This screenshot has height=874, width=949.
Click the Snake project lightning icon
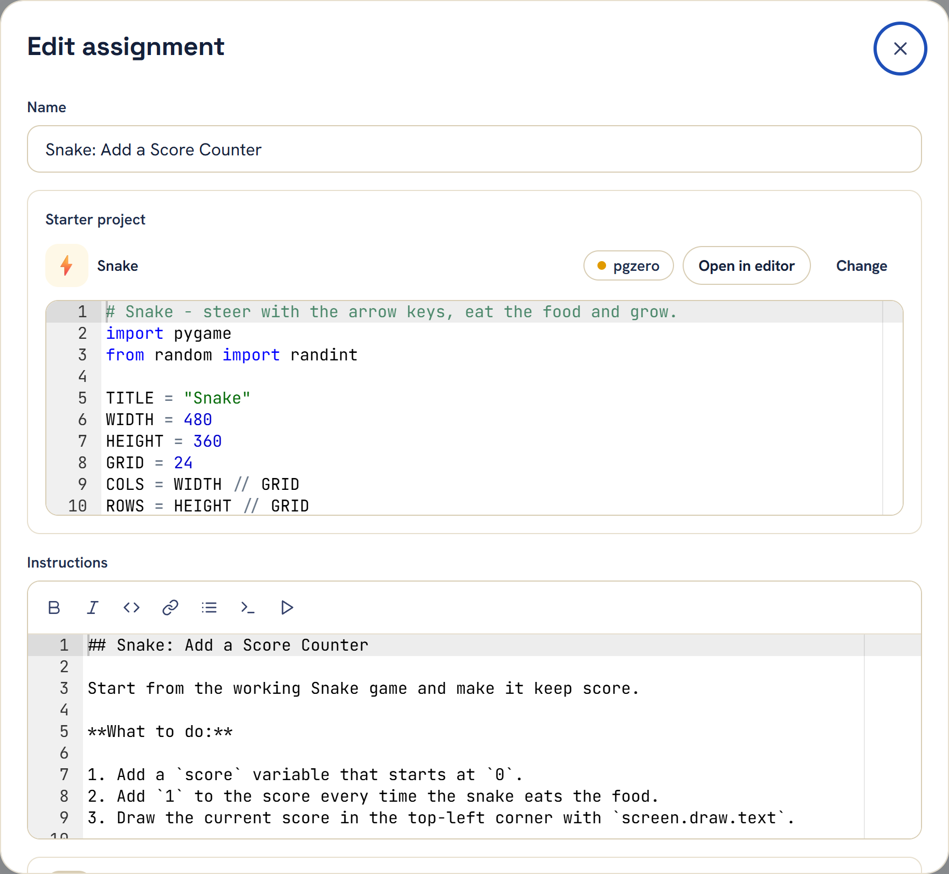pyautogui.click(x=66, y=265)
